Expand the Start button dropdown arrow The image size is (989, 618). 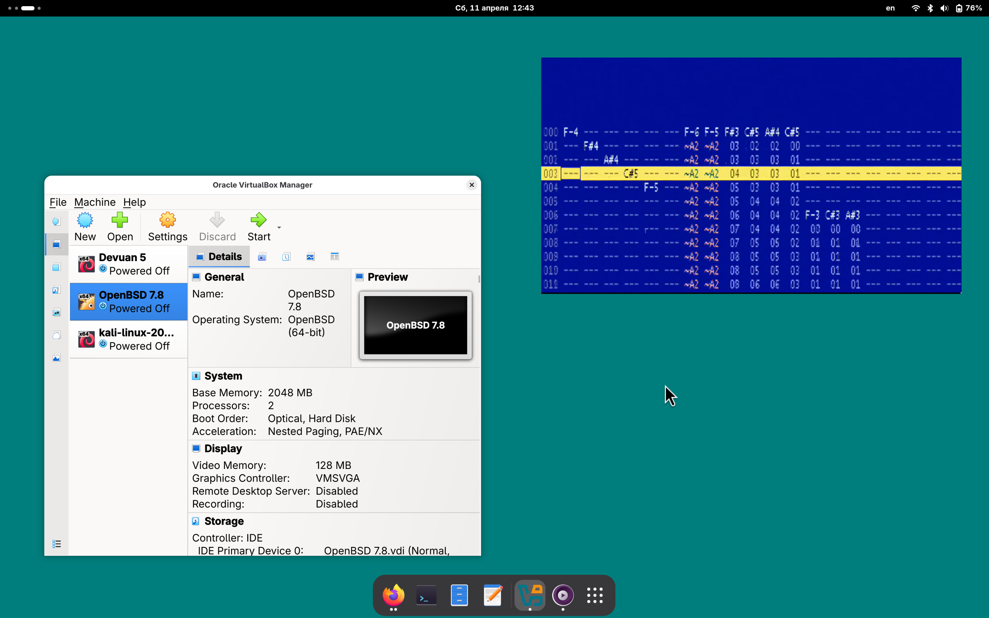point(279,227)
